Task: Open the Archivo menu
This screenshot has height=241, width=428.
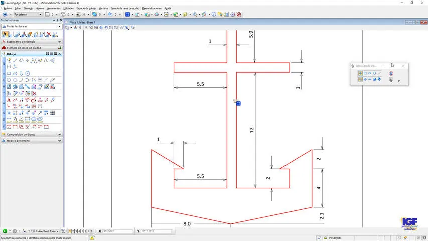Action: click(8, 8)
